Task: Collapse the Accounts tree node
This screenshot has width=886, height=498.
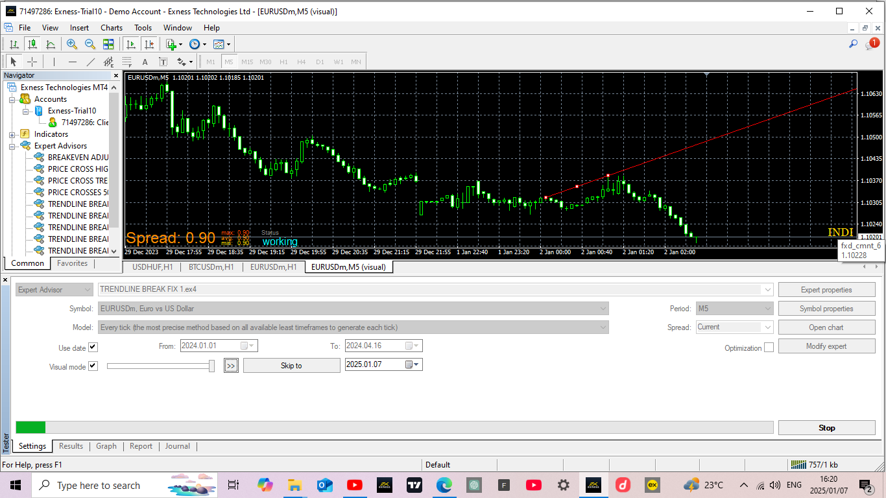Action: pyautogui.click(x=12, y=99)
